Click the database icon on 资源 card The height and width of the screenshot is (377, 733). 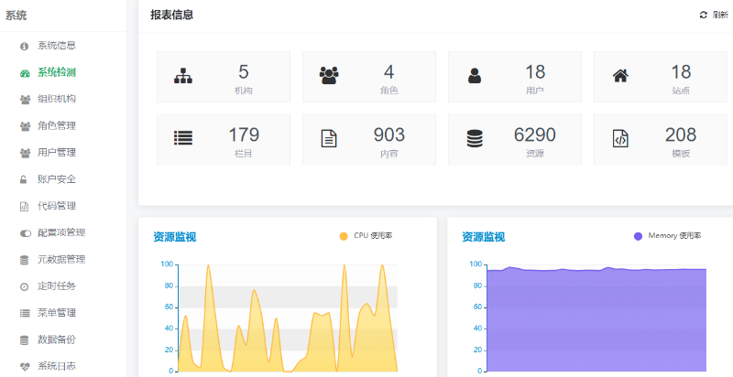click(475, 139)
